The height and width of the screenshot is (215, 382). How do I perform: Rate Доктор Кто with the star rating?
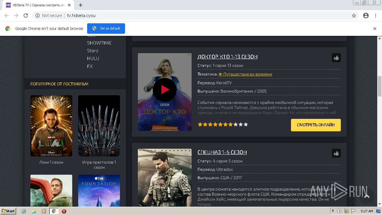223,125
